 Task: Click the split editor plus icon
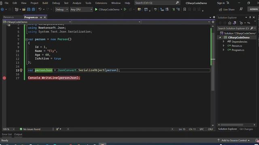coord(213,22)
